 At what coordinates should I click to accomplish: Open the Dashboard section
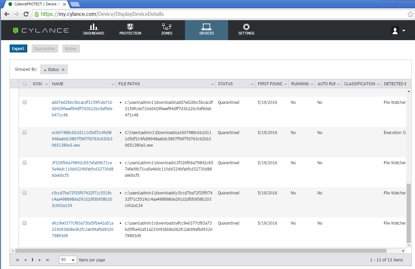pyautogui.click(x=94, y=30)
